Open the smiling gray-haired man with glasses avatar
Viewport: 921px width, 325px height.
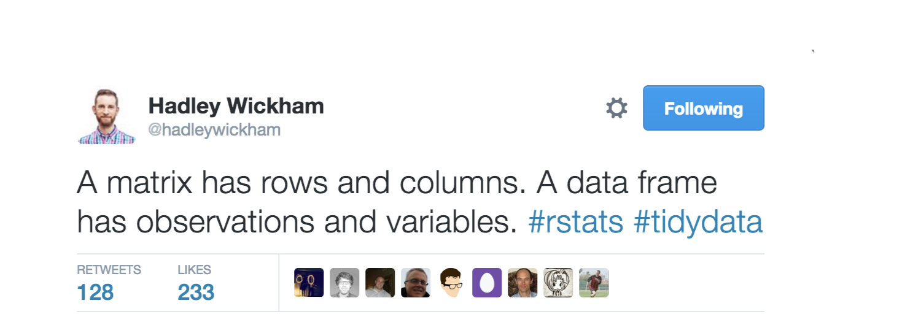coord(416,283)
